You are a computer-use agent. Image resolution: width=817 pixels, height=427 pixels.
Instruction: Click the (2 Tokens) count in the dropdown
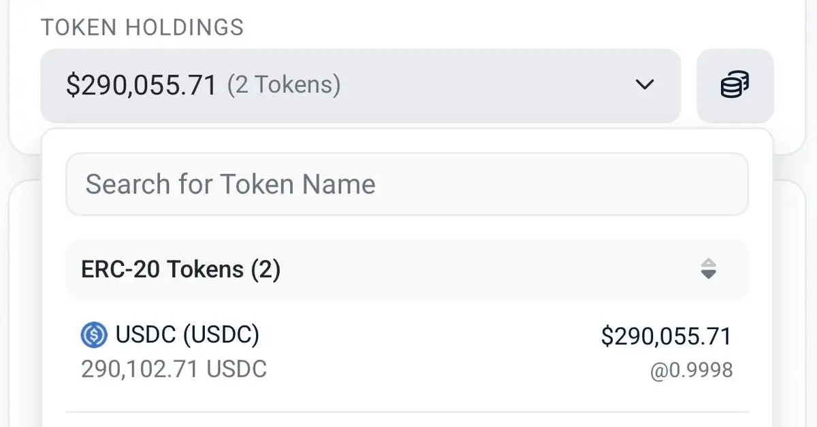click(x=284, y=85)
